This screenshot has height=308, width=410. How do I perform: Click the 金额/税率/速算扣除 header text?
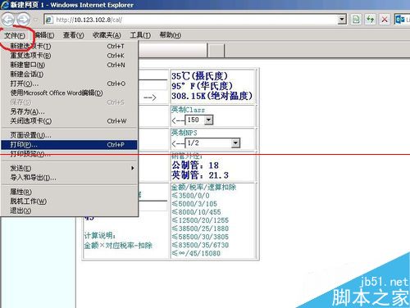pyautogui.click(x=203, y=187)
